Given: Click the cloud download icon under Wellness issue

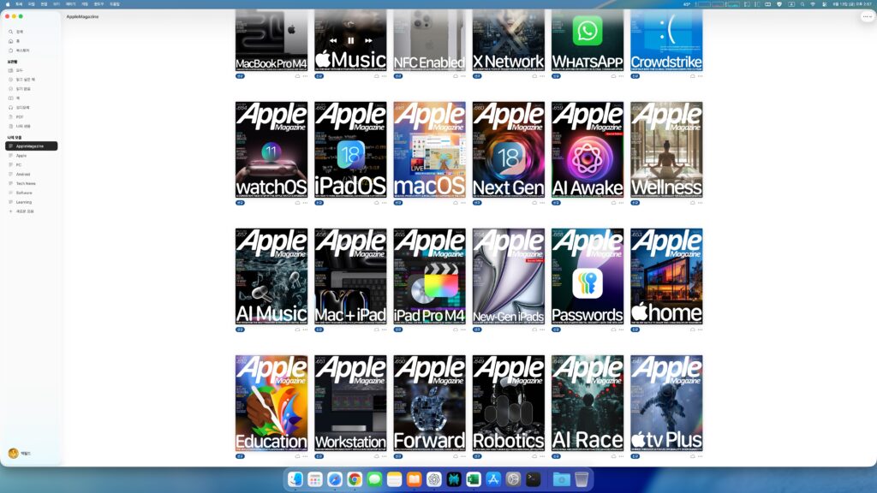Looking at the screenshot, I should tap(692, 203).
